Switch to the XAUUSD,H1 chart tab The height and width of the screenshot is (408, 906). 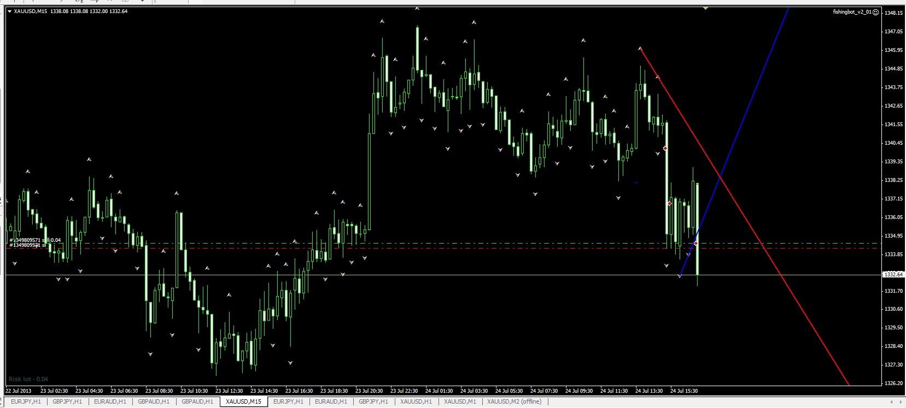pos(416,401)
